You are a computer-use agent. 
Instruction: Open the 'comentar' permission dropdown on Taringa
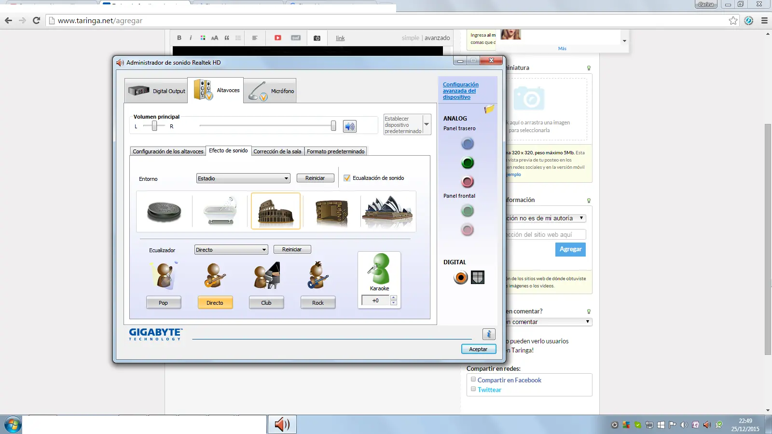coord(549,322)
